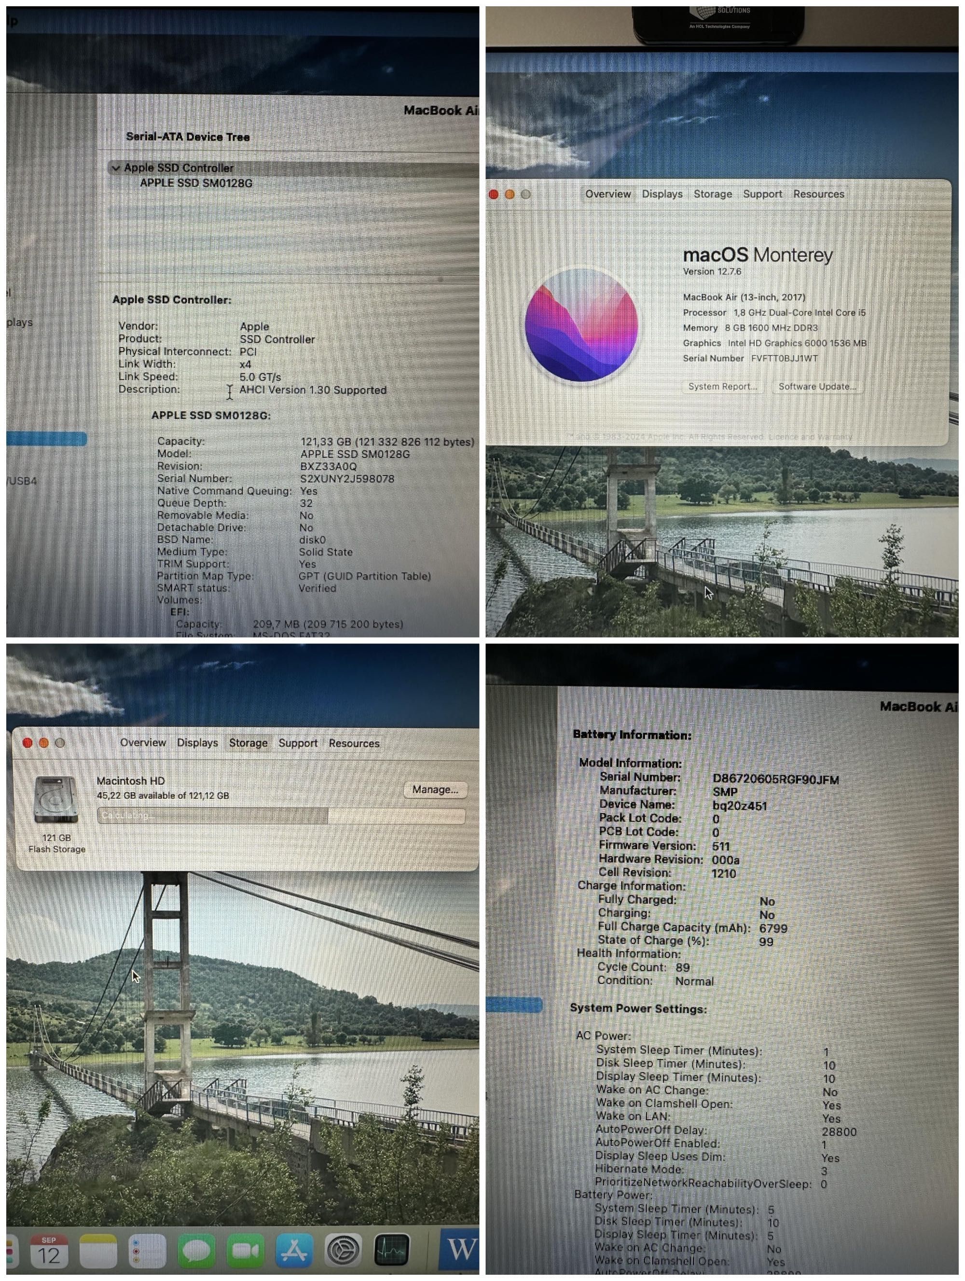This screenshot has height=1281, width=965.
Task: Switch to Support tab in Macintosh HD window
Action: 298,743
